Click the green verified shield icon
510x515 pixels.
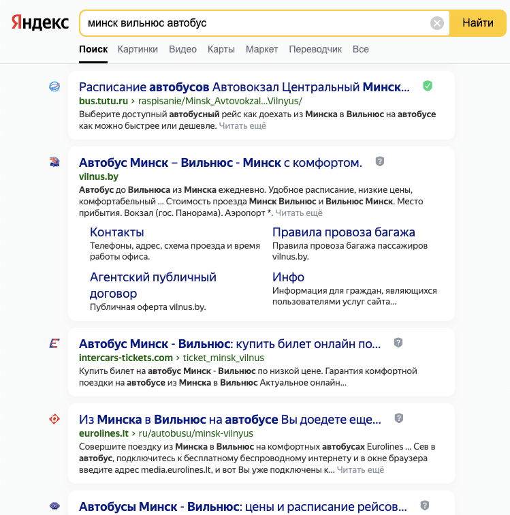pos(427,87)
